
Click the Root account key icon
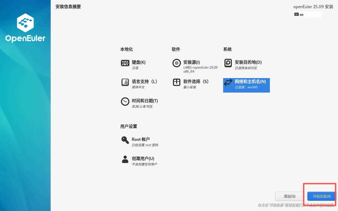pyautogui.click(x=125, y=140)
